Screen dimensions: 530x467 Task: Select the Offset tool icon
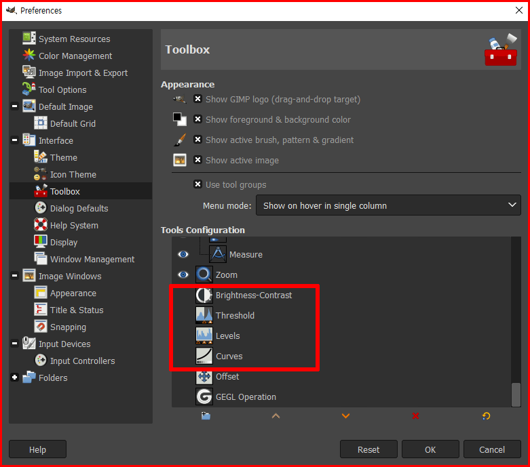pyautogui.click(x=204, y=376)
